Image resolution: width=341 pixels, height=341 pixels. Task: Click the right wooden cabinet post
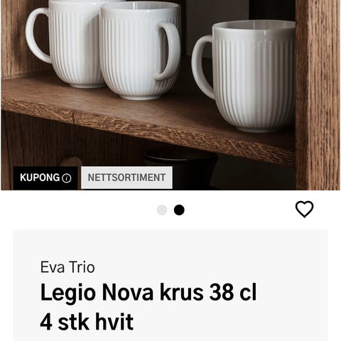pyautogui.click(x=318, y=94)
